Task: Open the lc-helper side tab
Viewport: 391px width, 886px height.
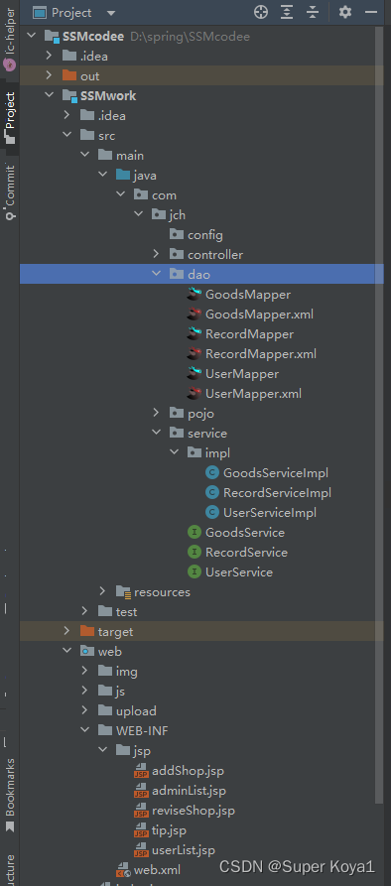Action: click(x=10, y=40)
